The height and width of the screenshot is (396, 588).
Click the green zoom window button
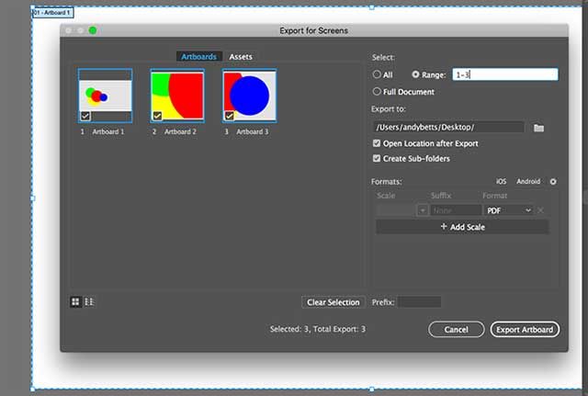tap(93, 30)
